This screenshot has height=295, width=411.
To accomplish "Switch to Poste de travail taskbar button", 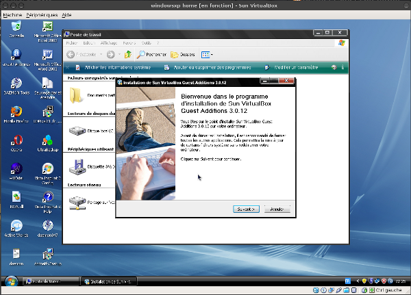I will click(x=51, y=281).
